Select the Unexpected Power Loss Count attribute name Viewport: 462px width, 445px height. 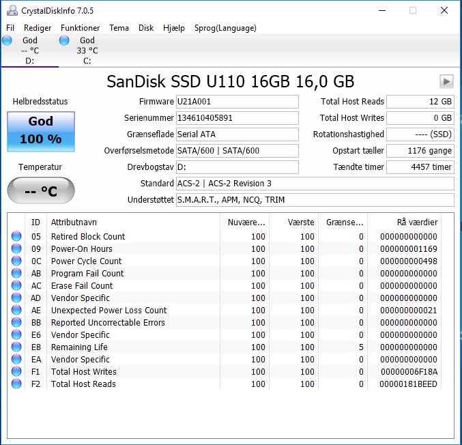[109, 310]
